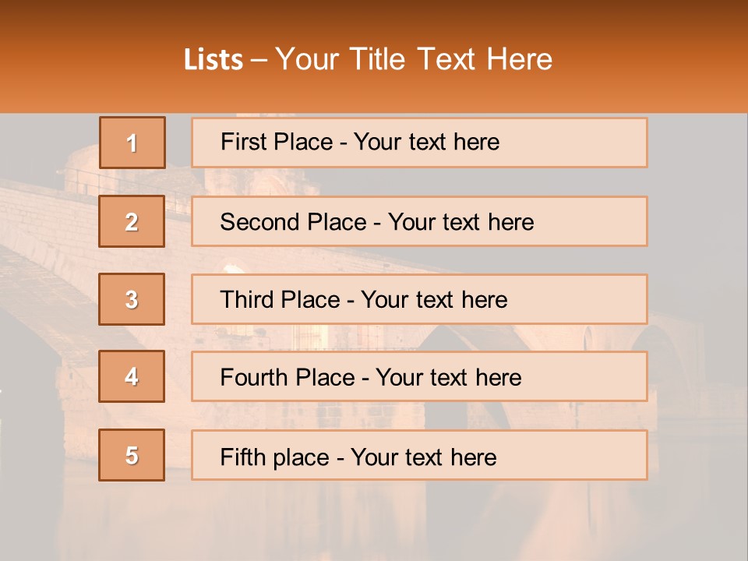Select the number 4 box
The image size is (748, 561).
[x=132, y=377]
